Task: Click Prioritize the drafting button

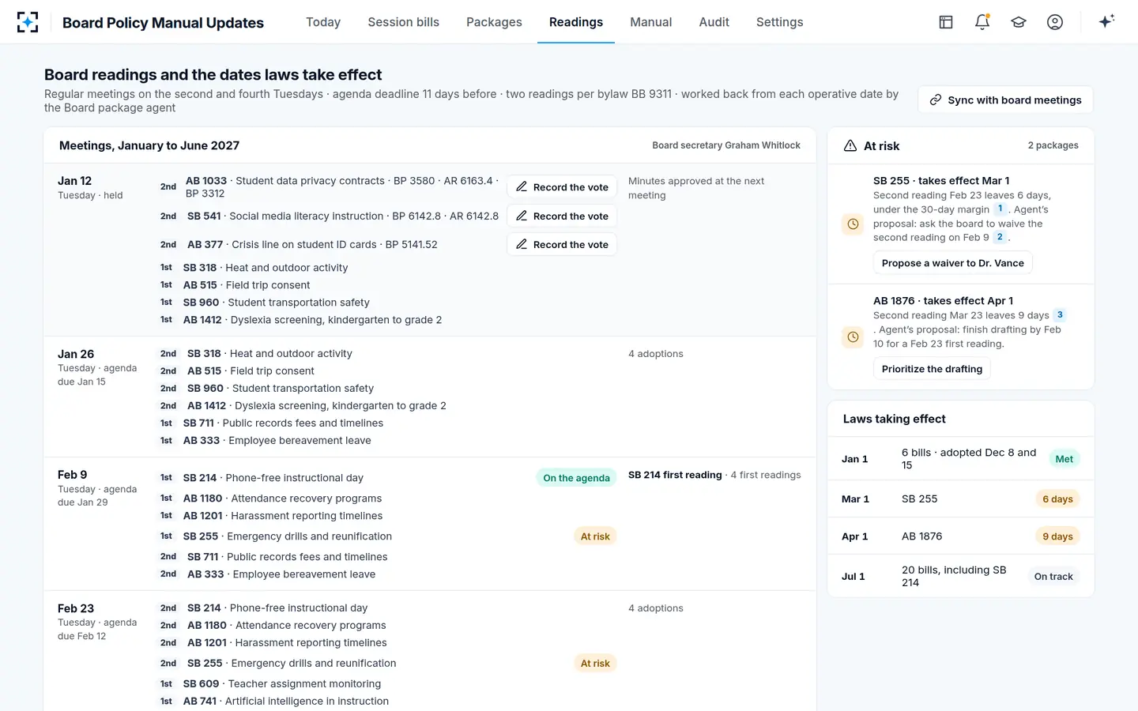Action: tap(932, 369)
